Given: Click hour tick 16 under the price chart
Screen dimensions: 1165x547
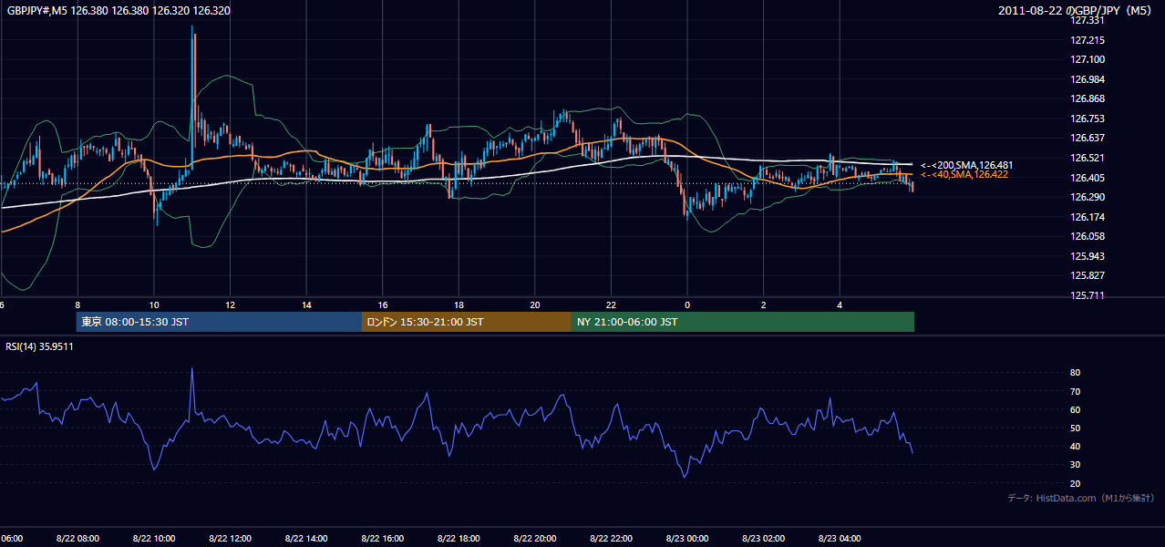Looking at the screenshot, I should pos(382,305).
